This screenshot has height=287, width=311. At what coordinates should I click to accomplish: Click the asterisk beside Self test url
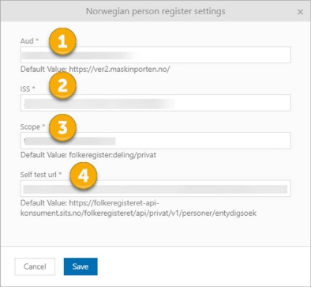coord(60,173)
